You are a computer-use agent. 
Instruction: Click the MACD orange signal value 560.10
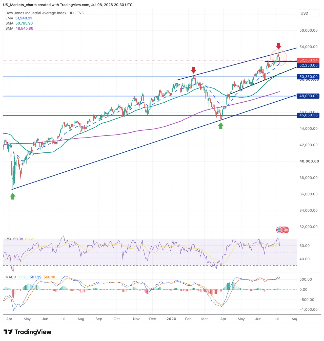pyautogui.click(x=49, y=277)
